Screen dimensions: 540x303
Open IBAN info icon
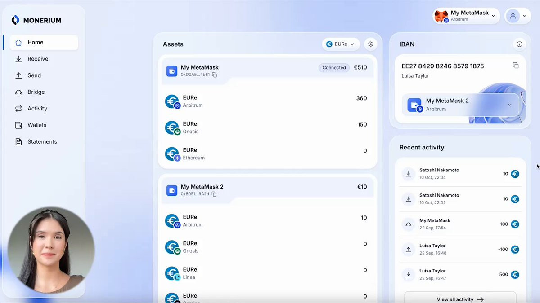point(519,44)
